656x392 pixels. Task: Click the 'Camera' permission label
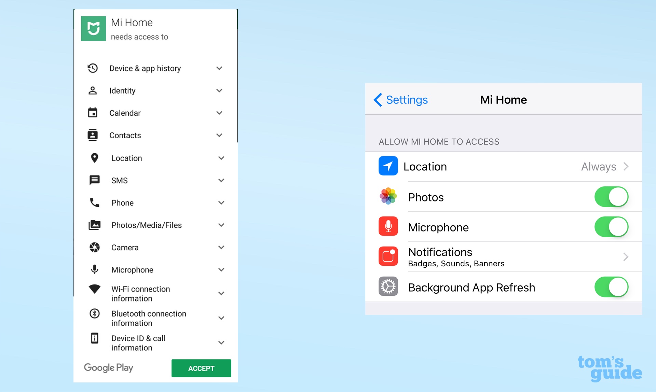pos(125,248)
